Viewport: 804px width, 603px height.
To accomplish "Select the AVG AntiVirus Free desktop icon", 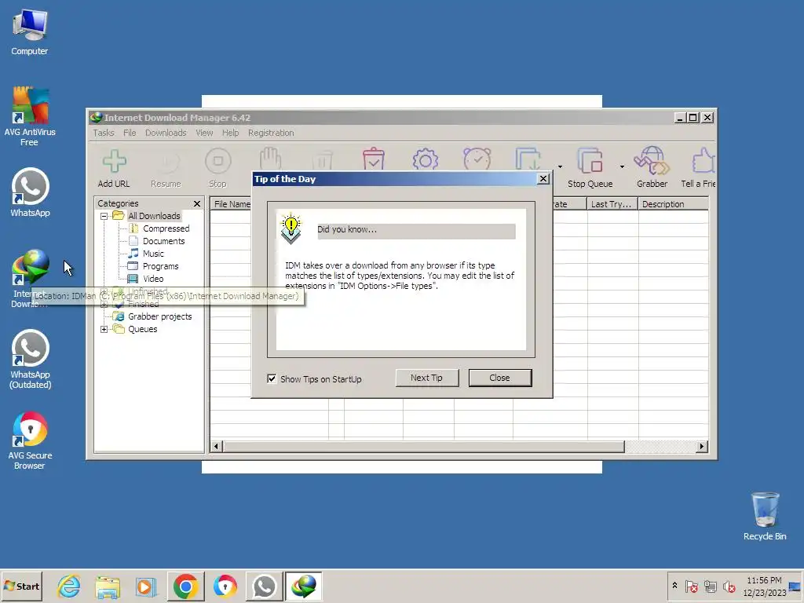I will (x=30, y=116).
